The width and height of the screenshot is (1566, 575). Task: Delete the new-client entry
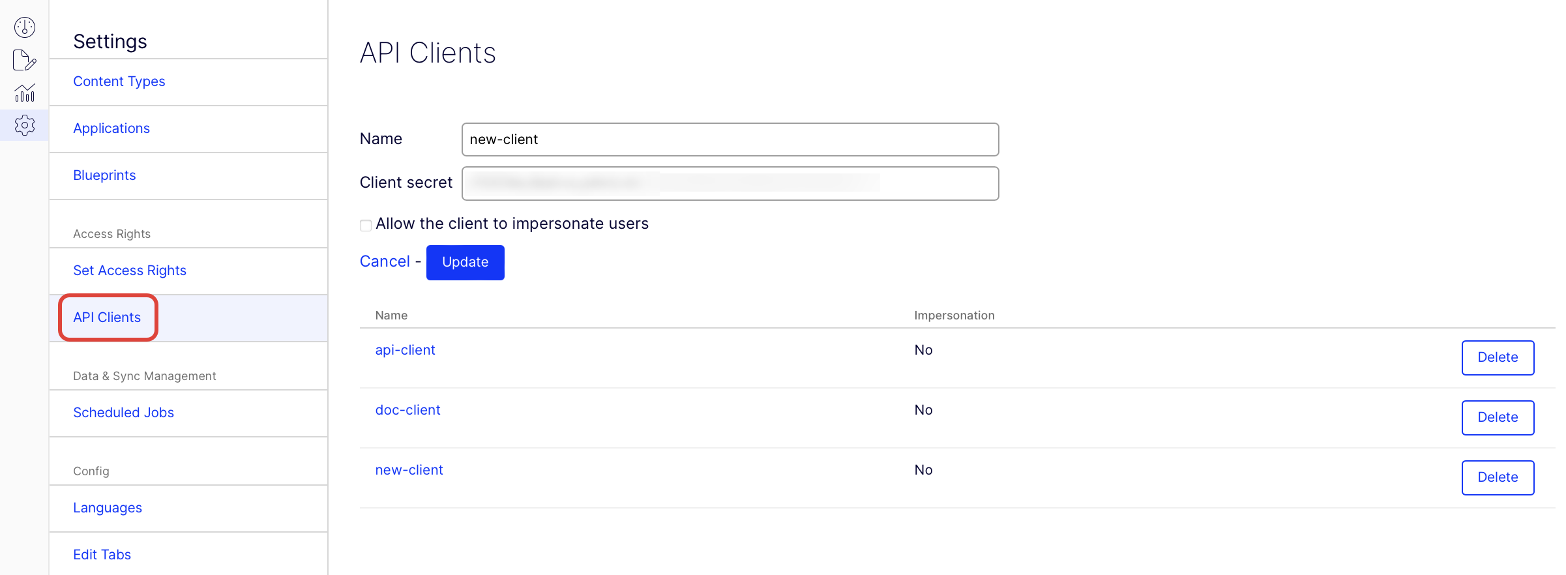click(x=1497, y=478)
